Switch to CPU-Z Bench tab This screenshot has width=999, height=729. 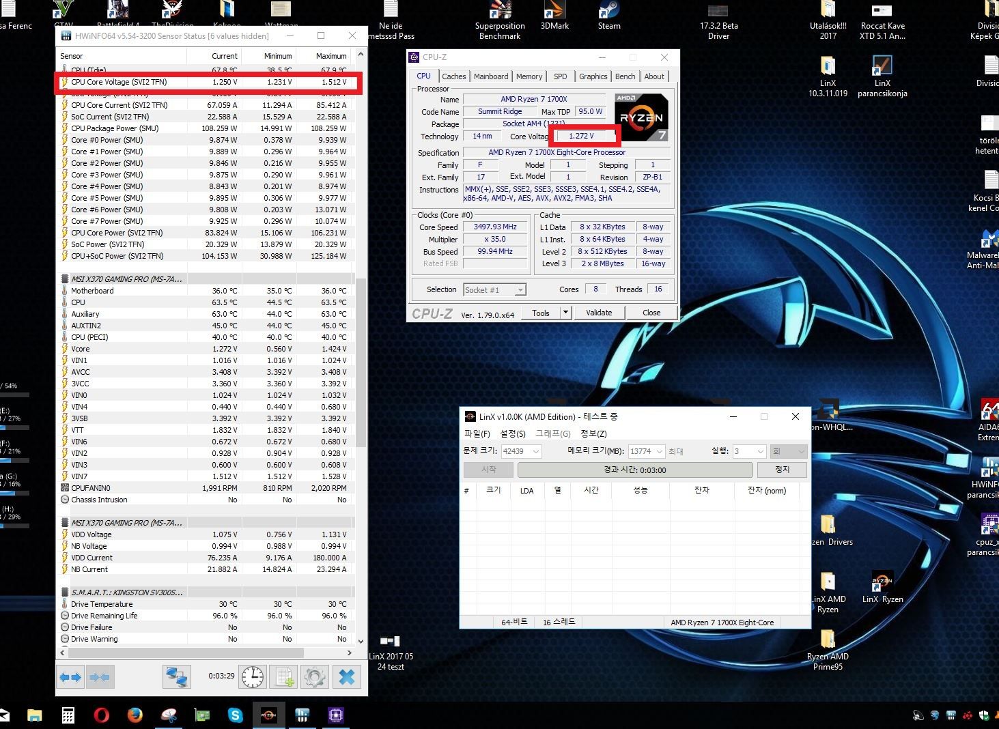click(625, 76)
